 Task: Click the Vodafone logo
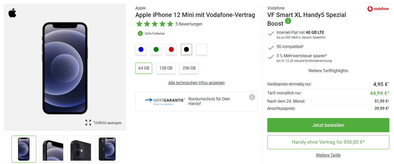pyautogui.click(x=378, y=9)
